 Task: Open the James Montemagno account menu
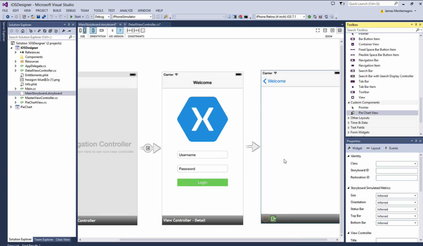(398, 11)
